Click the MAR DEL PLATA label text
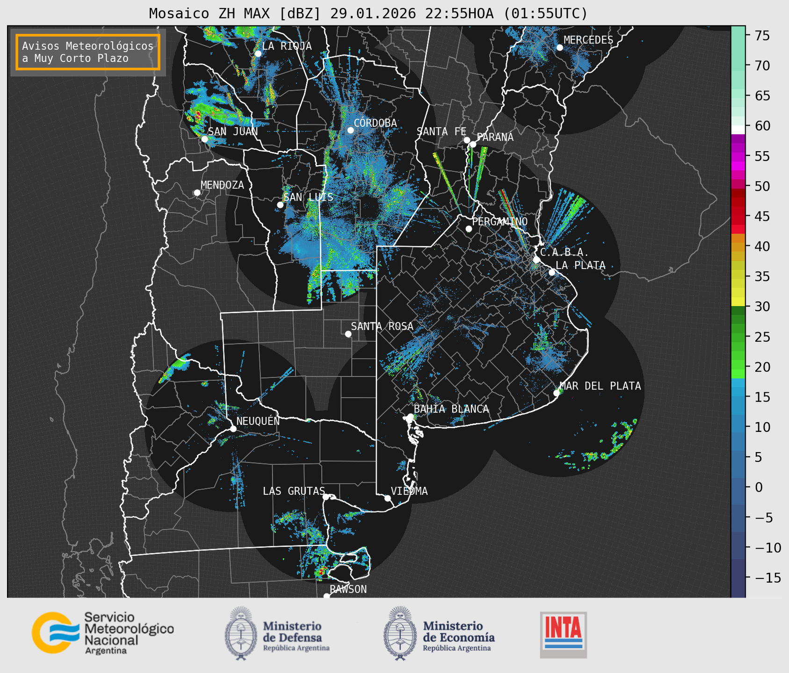Image resolution: width=789 pixels, height=673 pixels. [x=601, y=386]
